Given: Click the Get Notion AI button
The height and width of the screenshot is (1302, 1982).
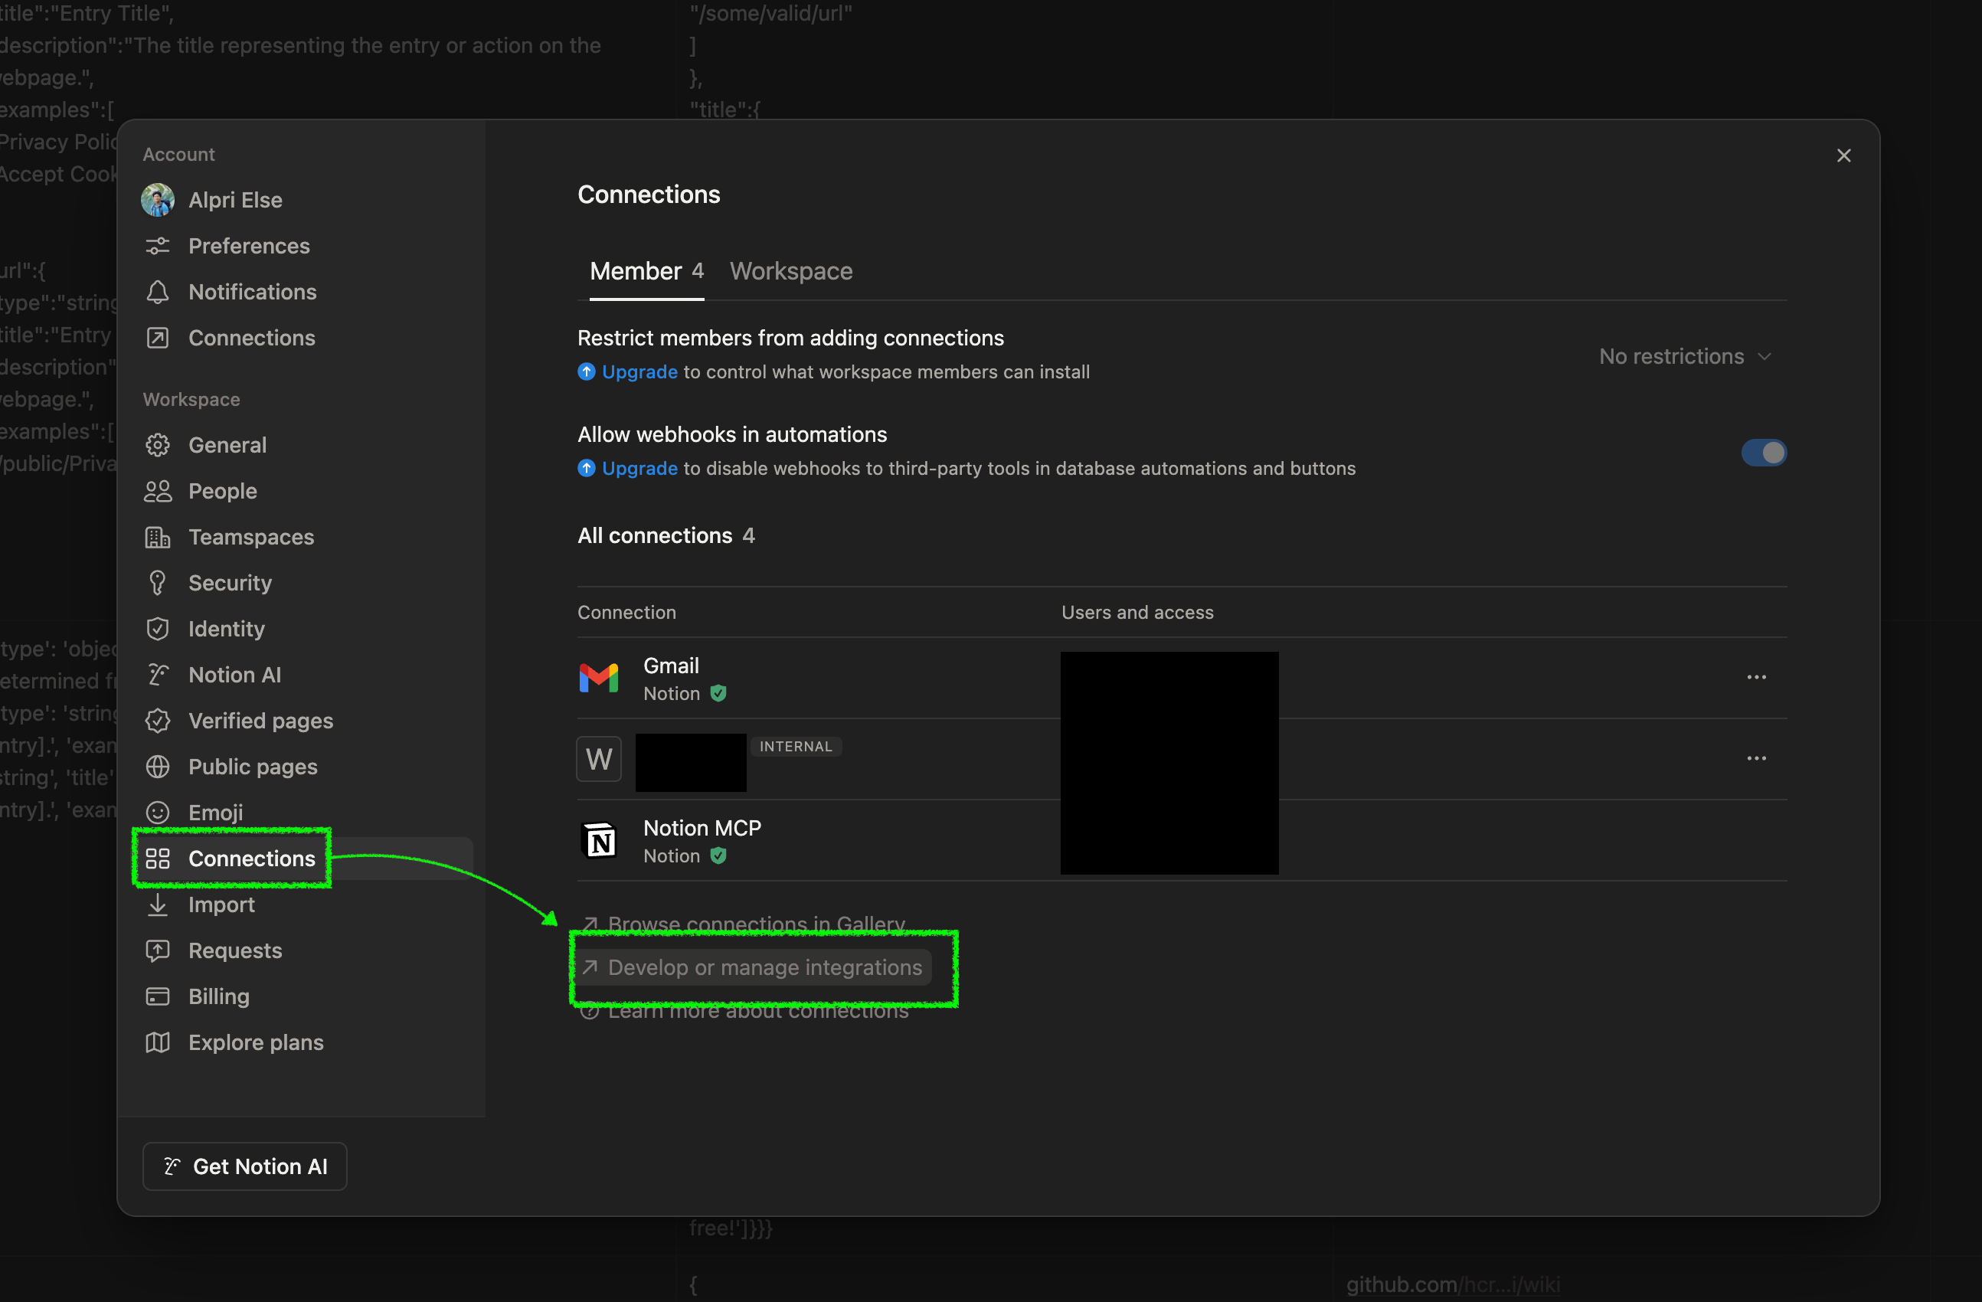Looking at the screenshot, I should (244, 1166).
